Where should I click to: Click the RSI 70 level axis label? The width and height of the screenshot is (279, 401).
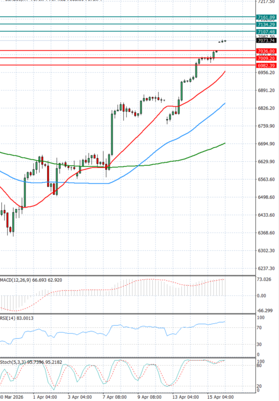(x=259, y=328)
